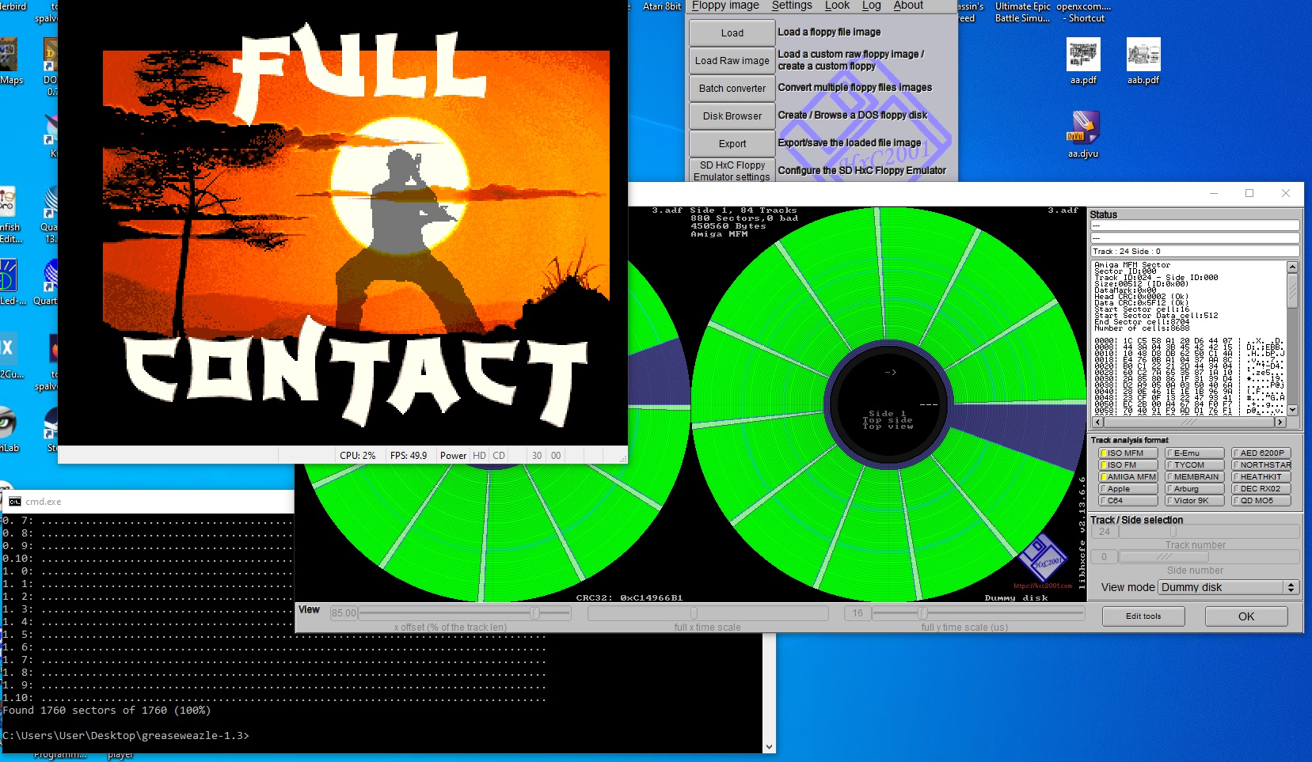Click the full y time scale slider handle
This screenshot has width=1312, height=762.
[x=922, y=613]
